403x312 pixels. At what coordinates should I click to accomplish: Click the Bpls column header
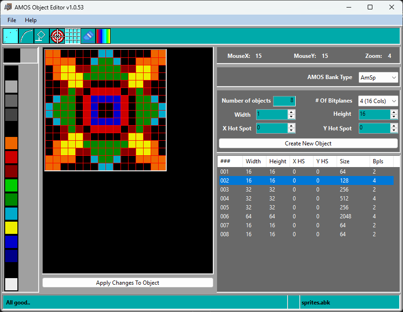pos(381,161)
